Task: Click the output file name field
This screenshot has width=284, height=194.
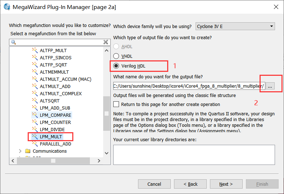Action: point(189,86)
